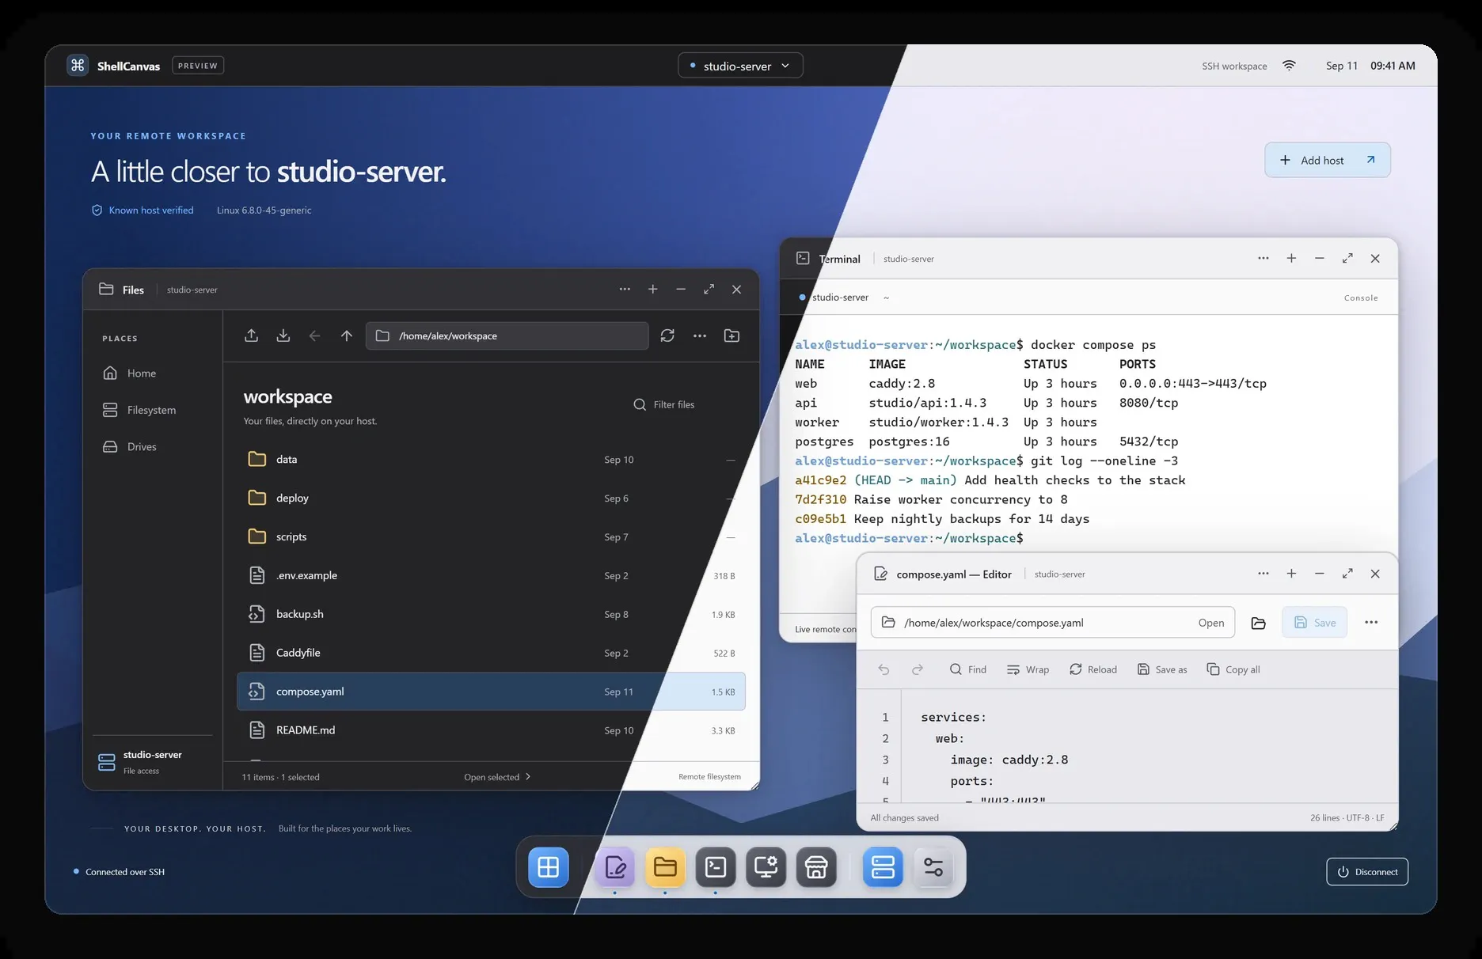This screenshot has width=1482, height=959.
Task: Open Editor path bar more options
Action: click(x=1371, y=623)
